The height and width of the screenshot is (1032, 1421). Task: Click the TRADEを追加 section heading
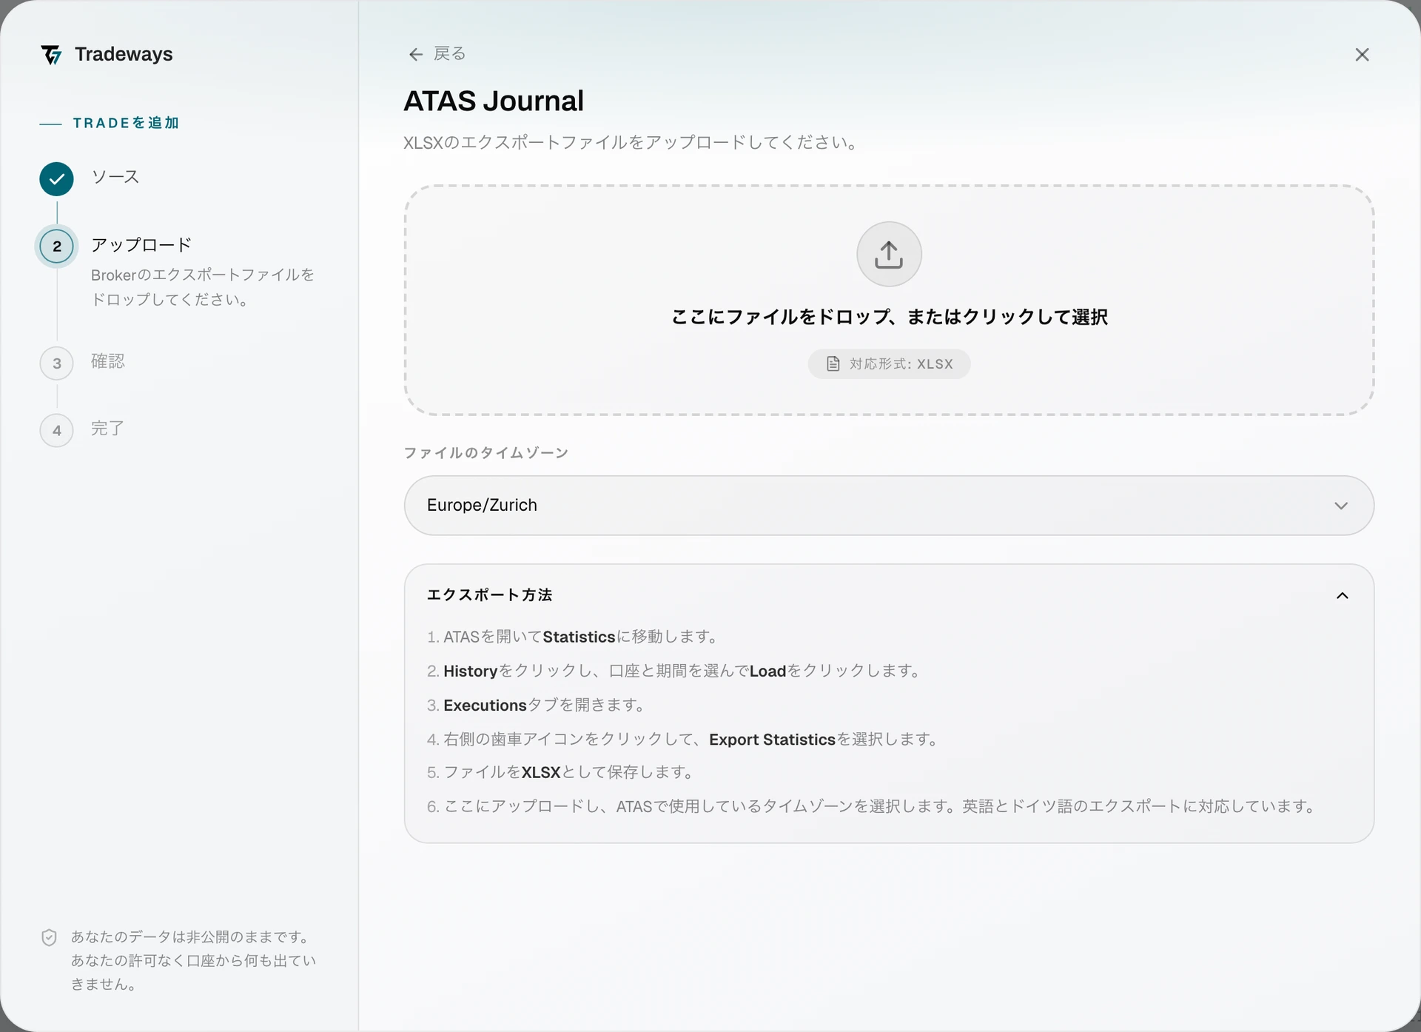[x=126, y=123]
